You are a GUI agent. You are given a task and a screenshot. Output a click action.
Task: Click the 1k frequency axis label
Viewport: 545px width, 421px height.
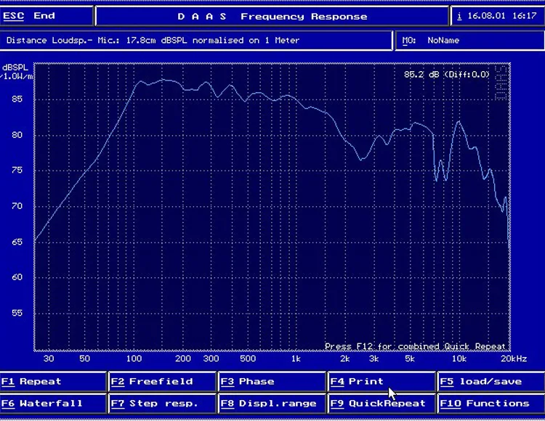(296, 359)
